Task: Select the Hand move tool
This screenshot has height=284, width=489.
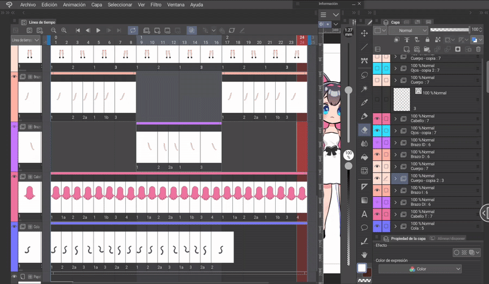Action: tap(364, 255)
